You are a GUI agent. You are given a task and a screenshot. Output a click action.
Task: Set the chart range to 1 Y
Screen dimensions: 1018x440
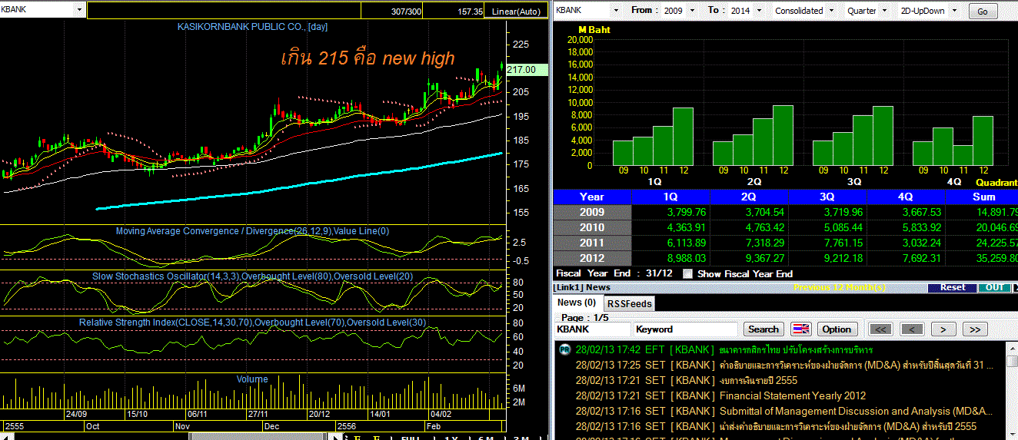[452, 438]
